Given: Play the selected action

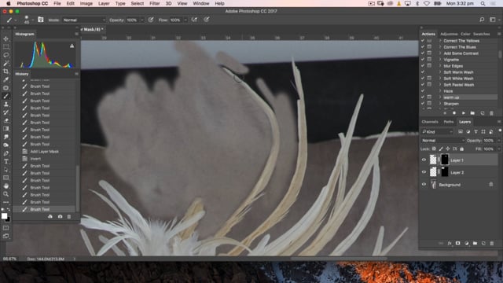Looking at the screenshot, I should 463,113.
